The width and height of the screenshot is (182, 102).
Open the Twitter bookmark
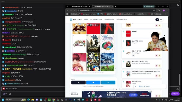(93, 14)
